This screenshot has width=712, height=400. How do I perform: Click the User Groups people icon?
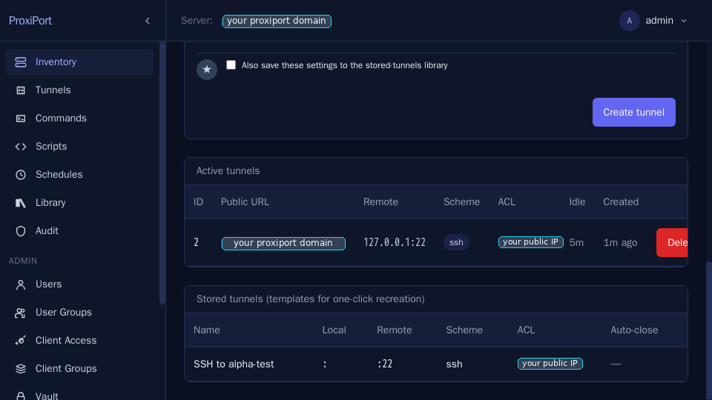tap(21, 313)
